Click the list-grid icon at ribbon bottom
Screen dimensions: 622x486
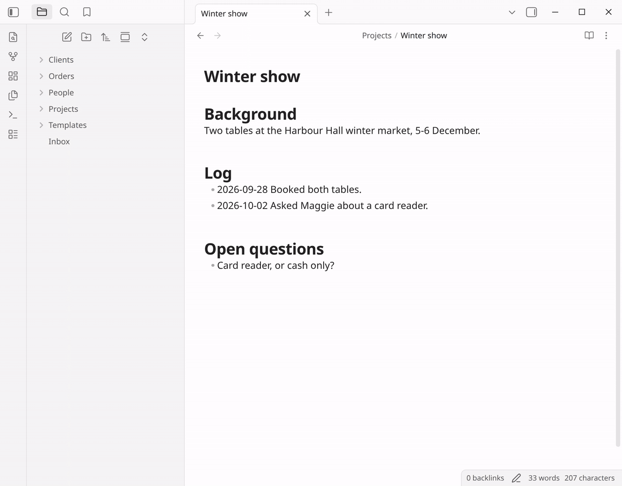[x=13, y=134]
